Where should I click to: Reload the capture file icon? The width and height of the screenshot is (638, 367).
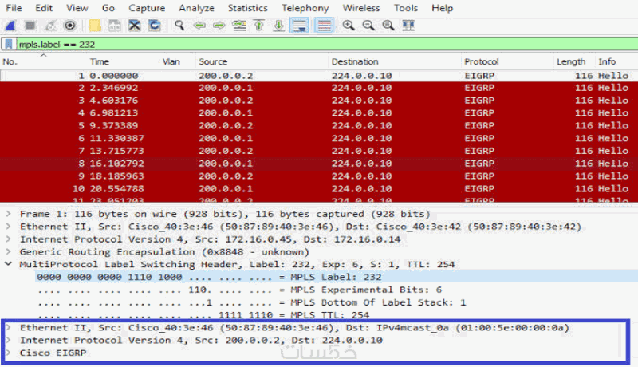154,26
